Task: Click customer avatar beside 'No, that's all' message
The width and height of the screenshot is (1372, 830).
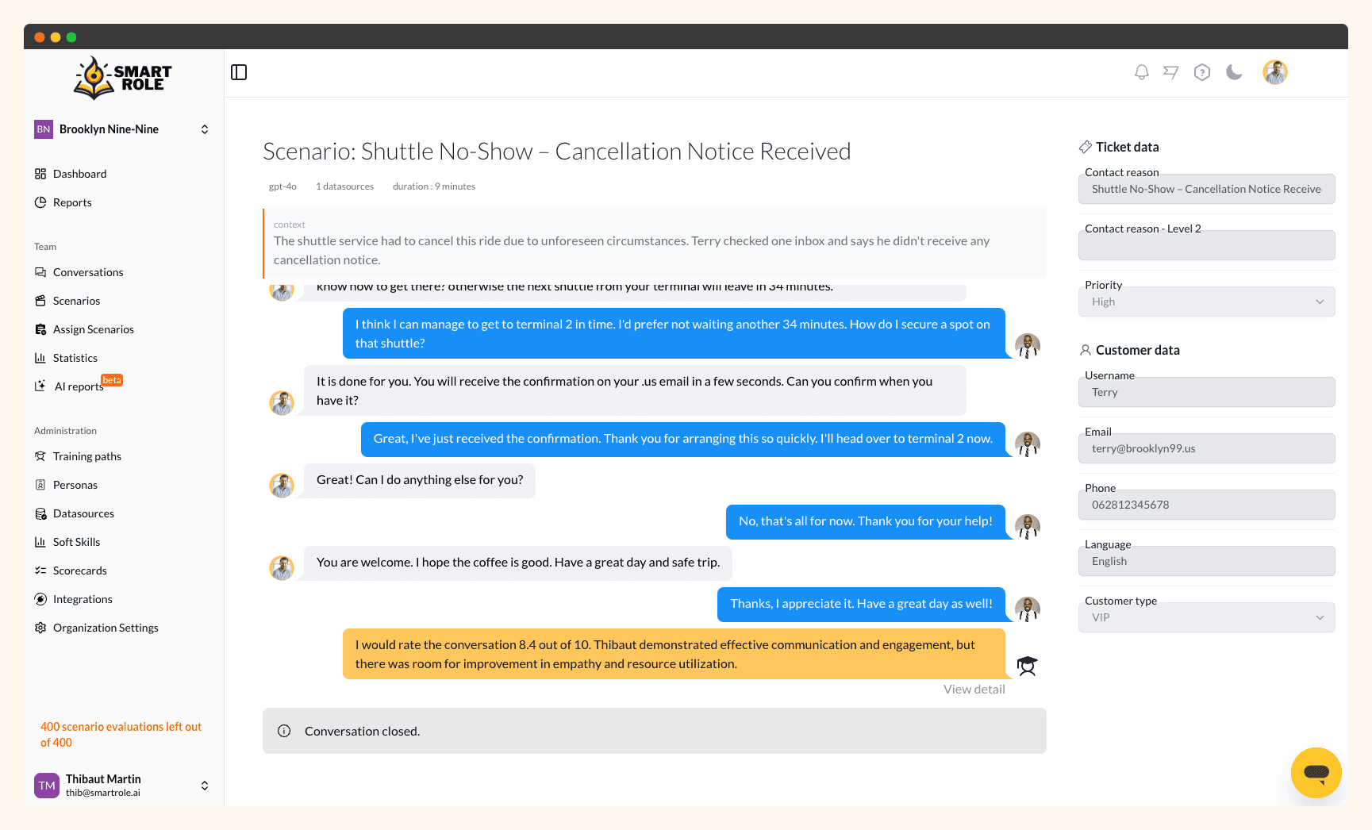Action: pyautogui.click(x=1028, y=526)
